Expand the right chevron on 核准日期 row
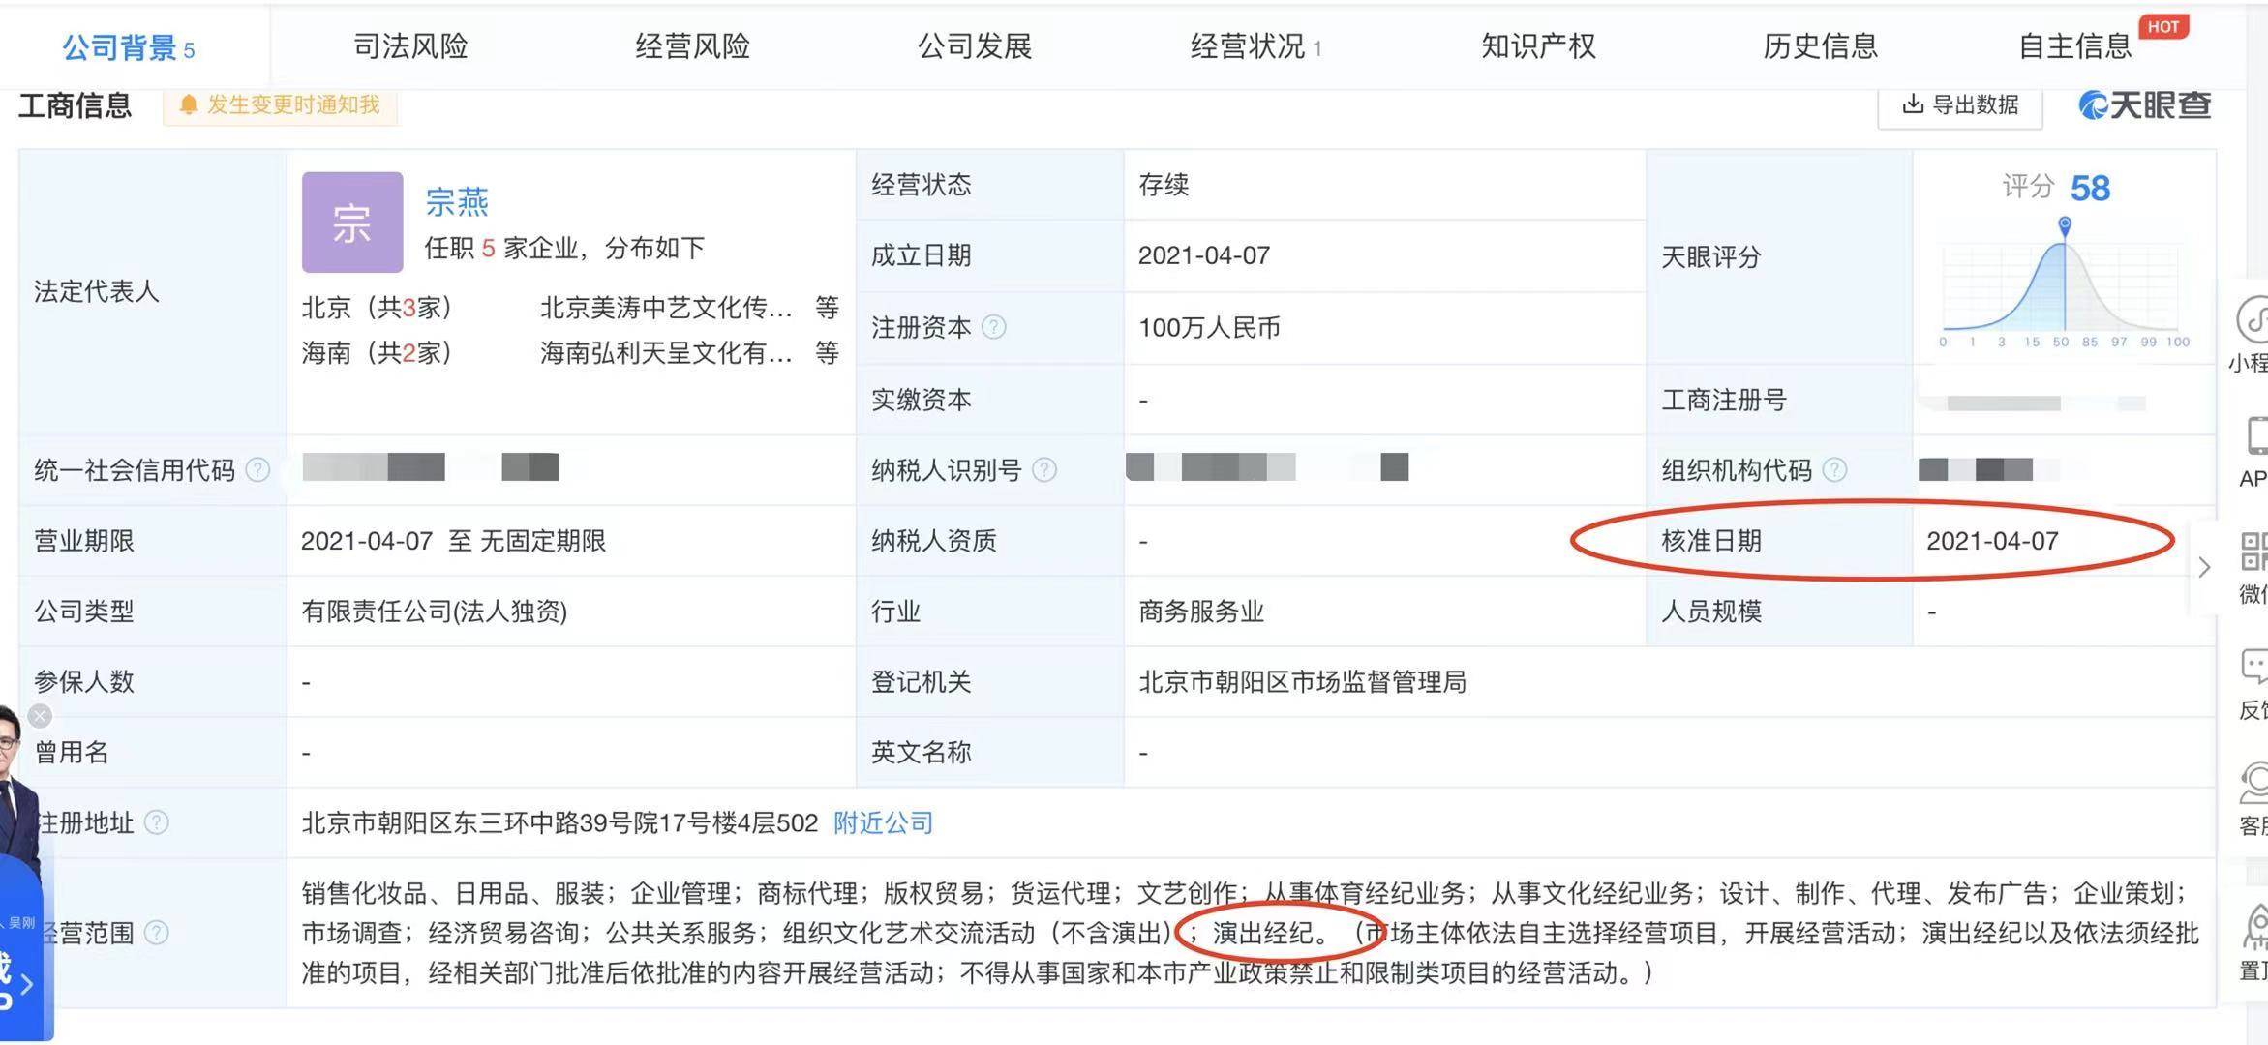Image resolution: width=2268 pixels, height=1045 pixels. tap(2205, 567)
